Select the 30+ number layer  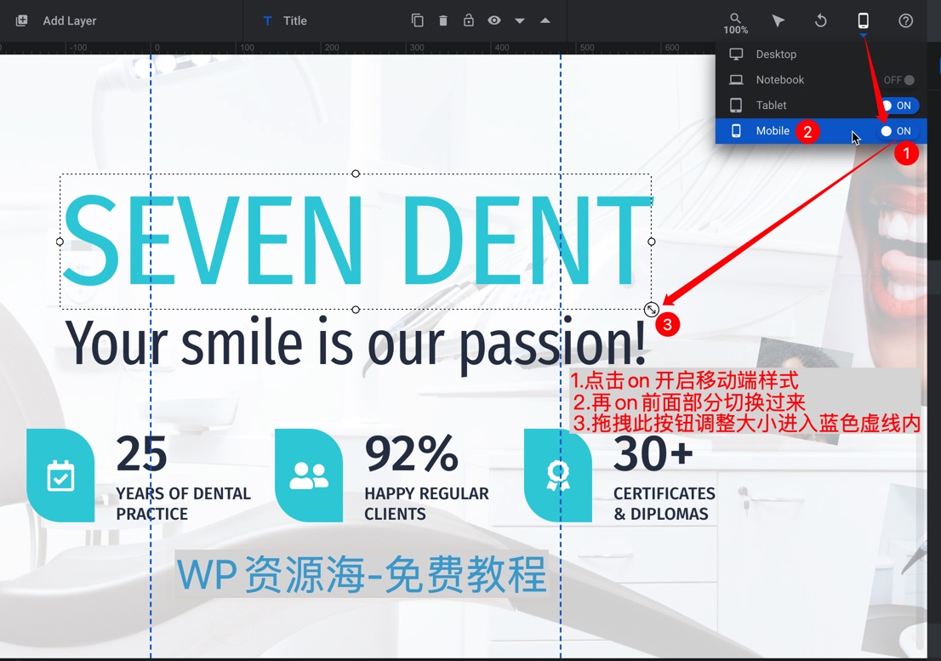pos(653,453)
